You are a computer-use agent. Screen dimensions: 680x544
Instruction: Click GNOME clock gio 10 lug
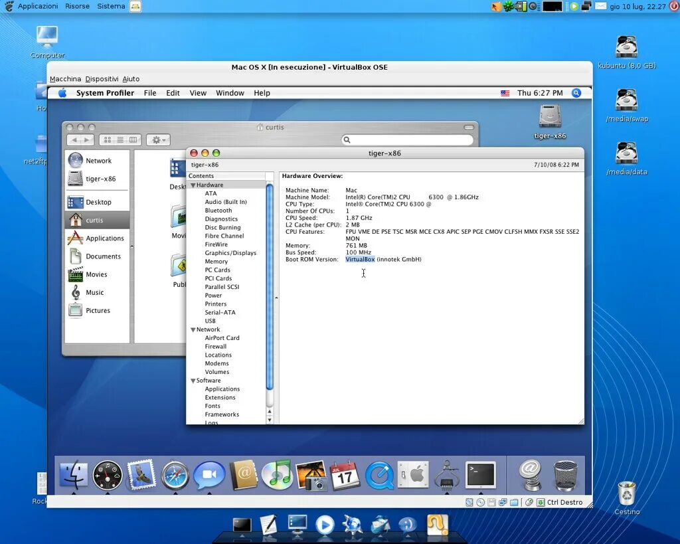tap(637, 7)
